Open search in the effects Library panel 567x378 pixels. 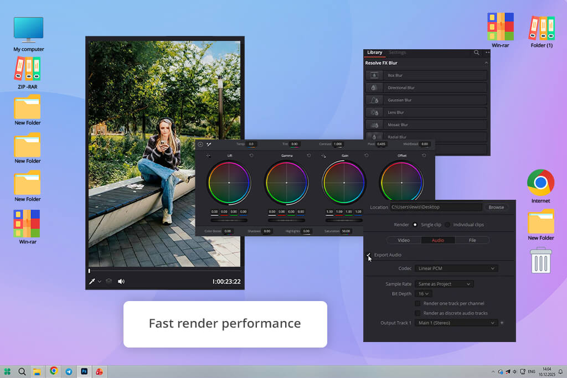click(x=477, y=53)
